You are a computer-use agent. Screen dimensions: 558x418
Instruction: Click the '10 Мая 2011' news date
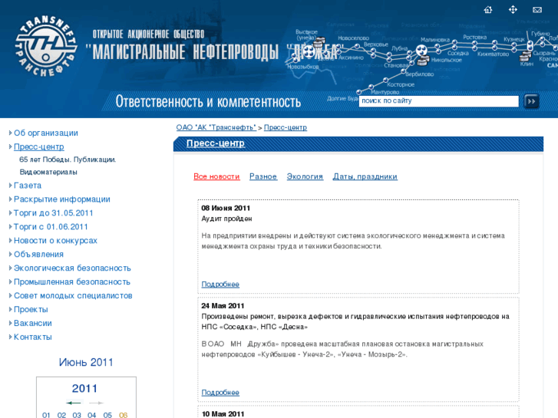coord(223,414)
